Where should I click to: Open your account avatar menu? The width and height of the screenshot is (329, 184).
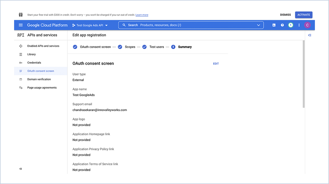[307, 25]
